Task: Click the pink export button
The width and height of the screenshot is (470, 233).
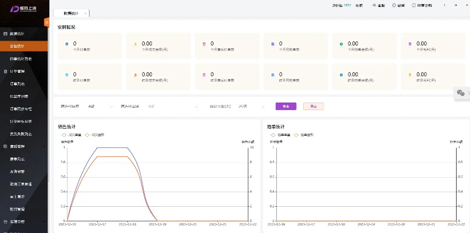Action: coord(314,106)
